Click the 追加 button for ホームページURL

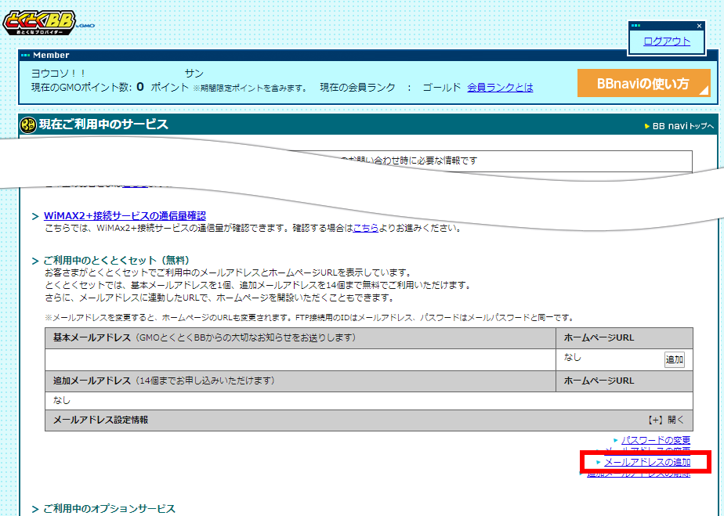click(x=674, y=358)
